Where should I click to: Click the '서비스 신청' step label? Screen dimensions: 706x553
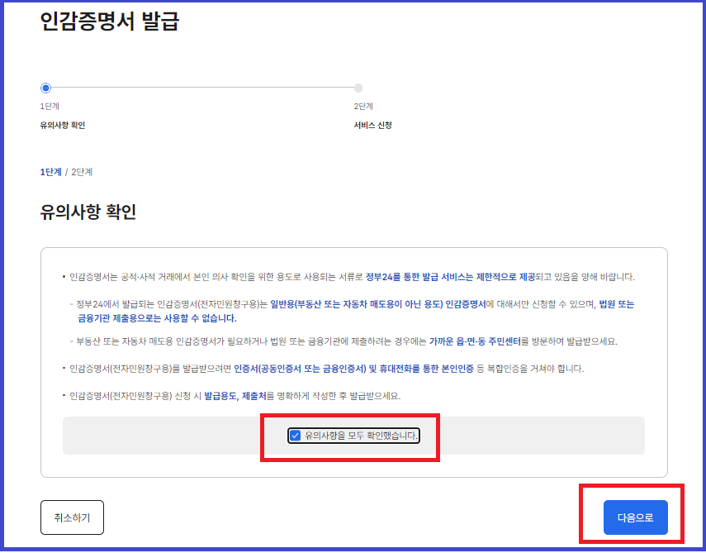point(372,126)
